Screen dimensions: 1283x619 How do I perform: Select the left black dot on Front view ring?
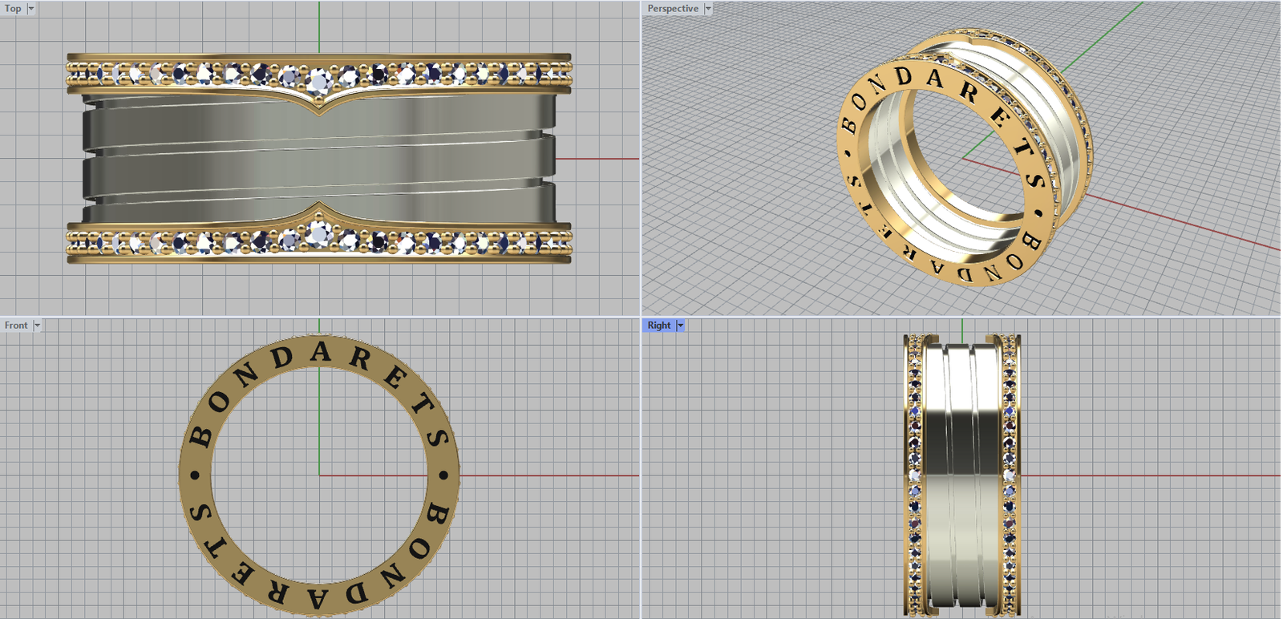pos(195,475)
